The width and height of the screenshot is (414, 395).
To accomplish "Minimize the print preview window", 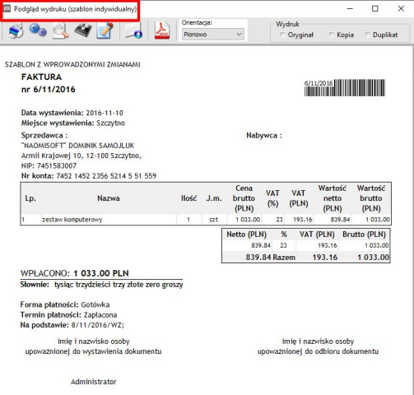I will click(350, 9).
